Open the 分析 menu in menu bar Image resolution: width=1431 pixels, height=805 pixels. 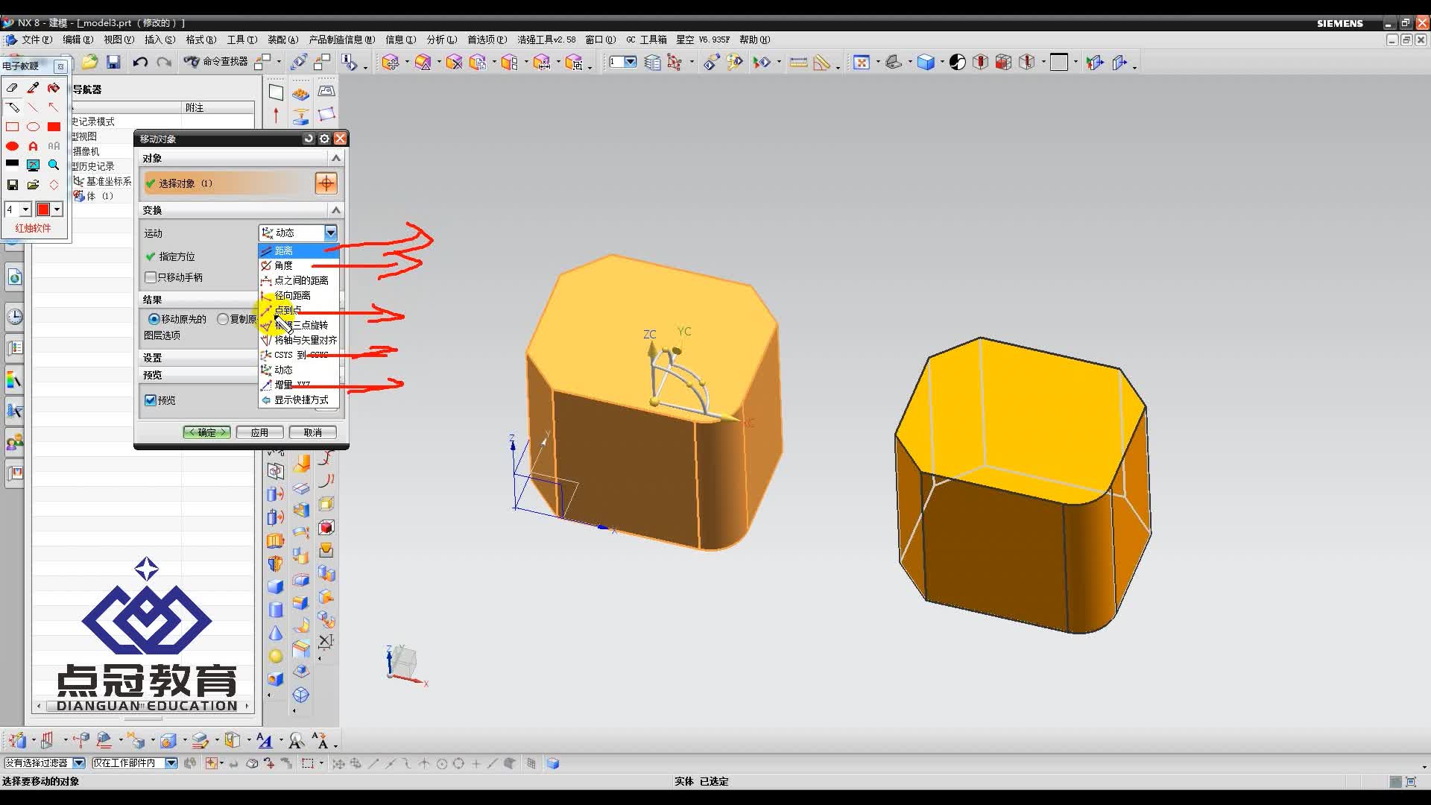click(x=441, y=40)
